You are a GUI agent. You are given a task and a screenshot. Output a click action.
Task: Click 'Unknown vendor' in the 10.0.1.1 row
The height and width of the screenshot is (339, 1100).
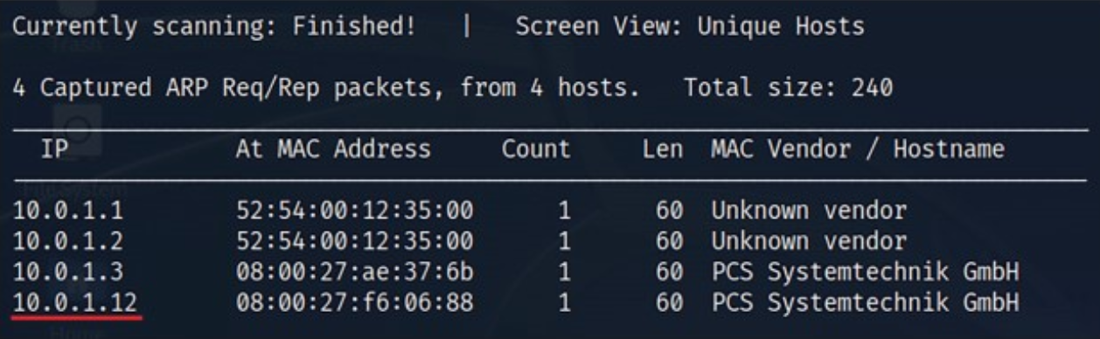coord(809,211)
